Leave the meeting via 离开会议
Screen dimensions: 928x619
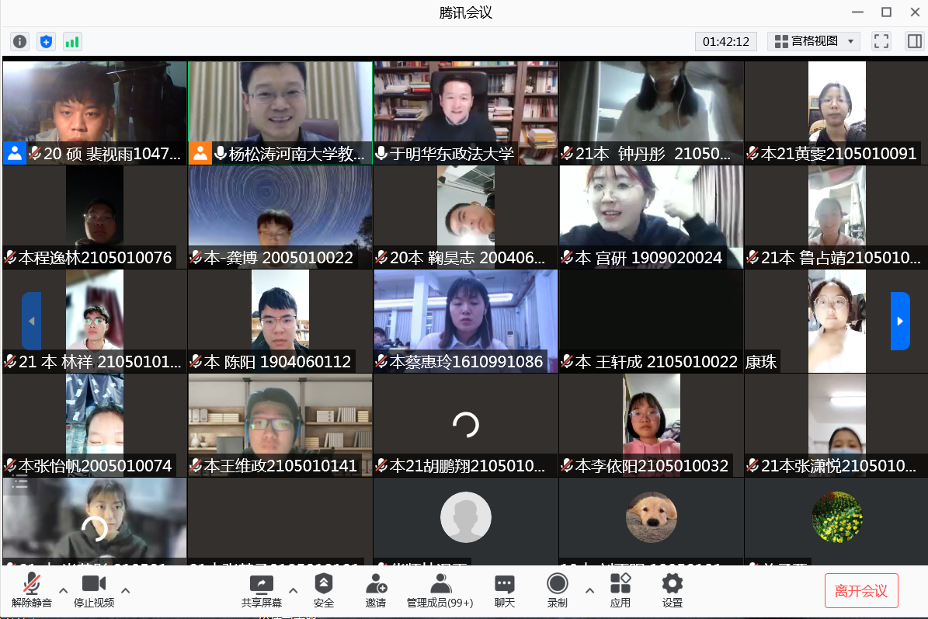pyautogui.click(x=861, y=591)
